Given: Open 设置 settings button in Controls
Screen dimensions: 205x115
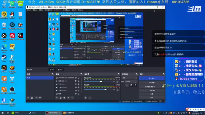Looking at the screenshot, I should coord(152,94).
